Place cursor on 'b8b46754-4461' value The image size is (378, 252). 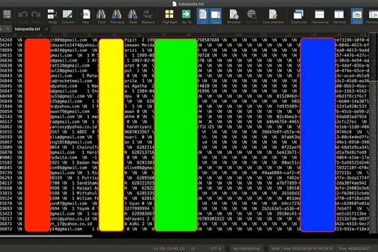pos(283,122)
